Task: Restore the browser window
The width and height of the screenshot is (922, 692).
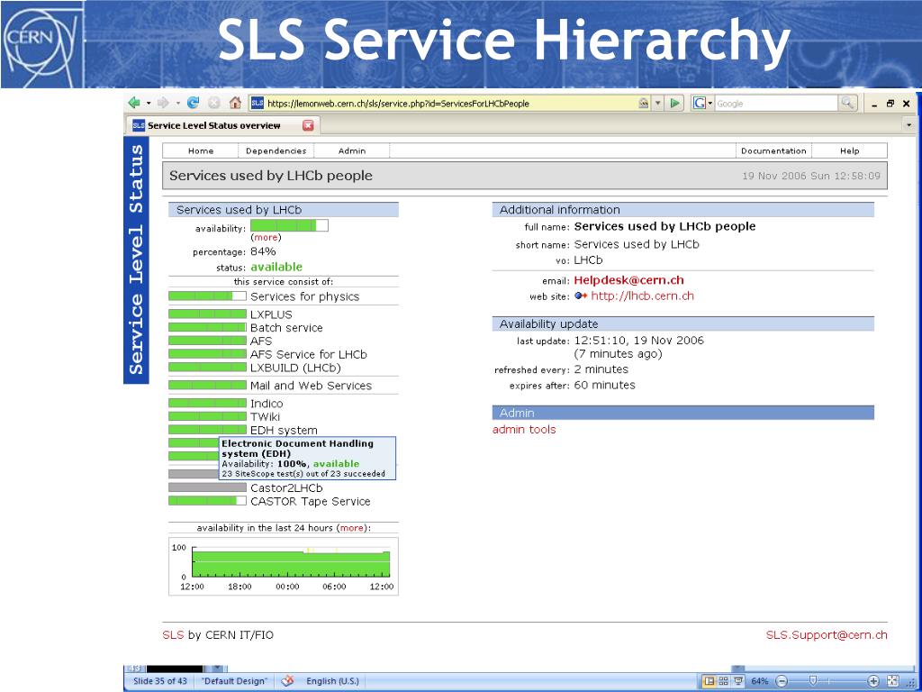Action: pyautogui.click(x=890, y=104)
